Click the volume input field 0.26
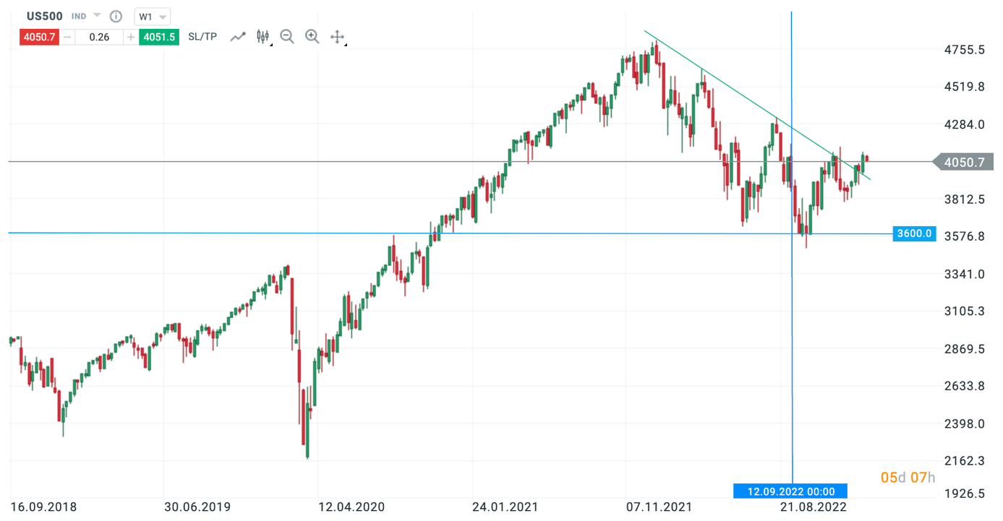The image size is (1003, 521). point(99,37)
